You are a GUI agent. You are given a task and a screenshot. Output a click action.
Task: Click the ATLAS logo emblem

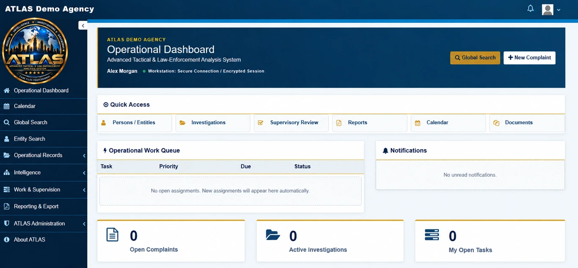pos(35,51)
